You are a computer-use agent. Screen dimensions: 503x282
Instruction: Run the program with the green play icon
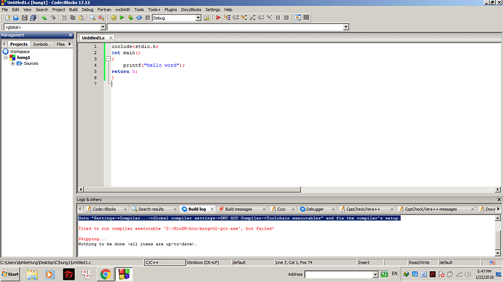click(122, 18)
